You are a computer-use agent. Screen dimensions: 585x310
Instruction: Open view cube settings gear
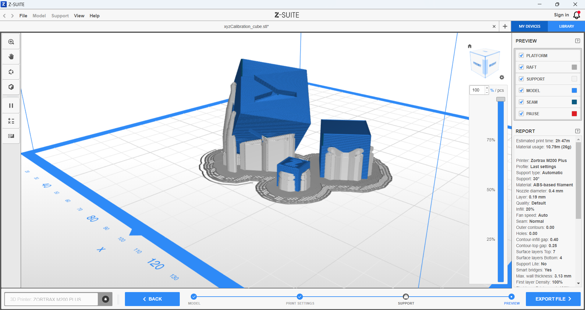[x=502, y=77]
